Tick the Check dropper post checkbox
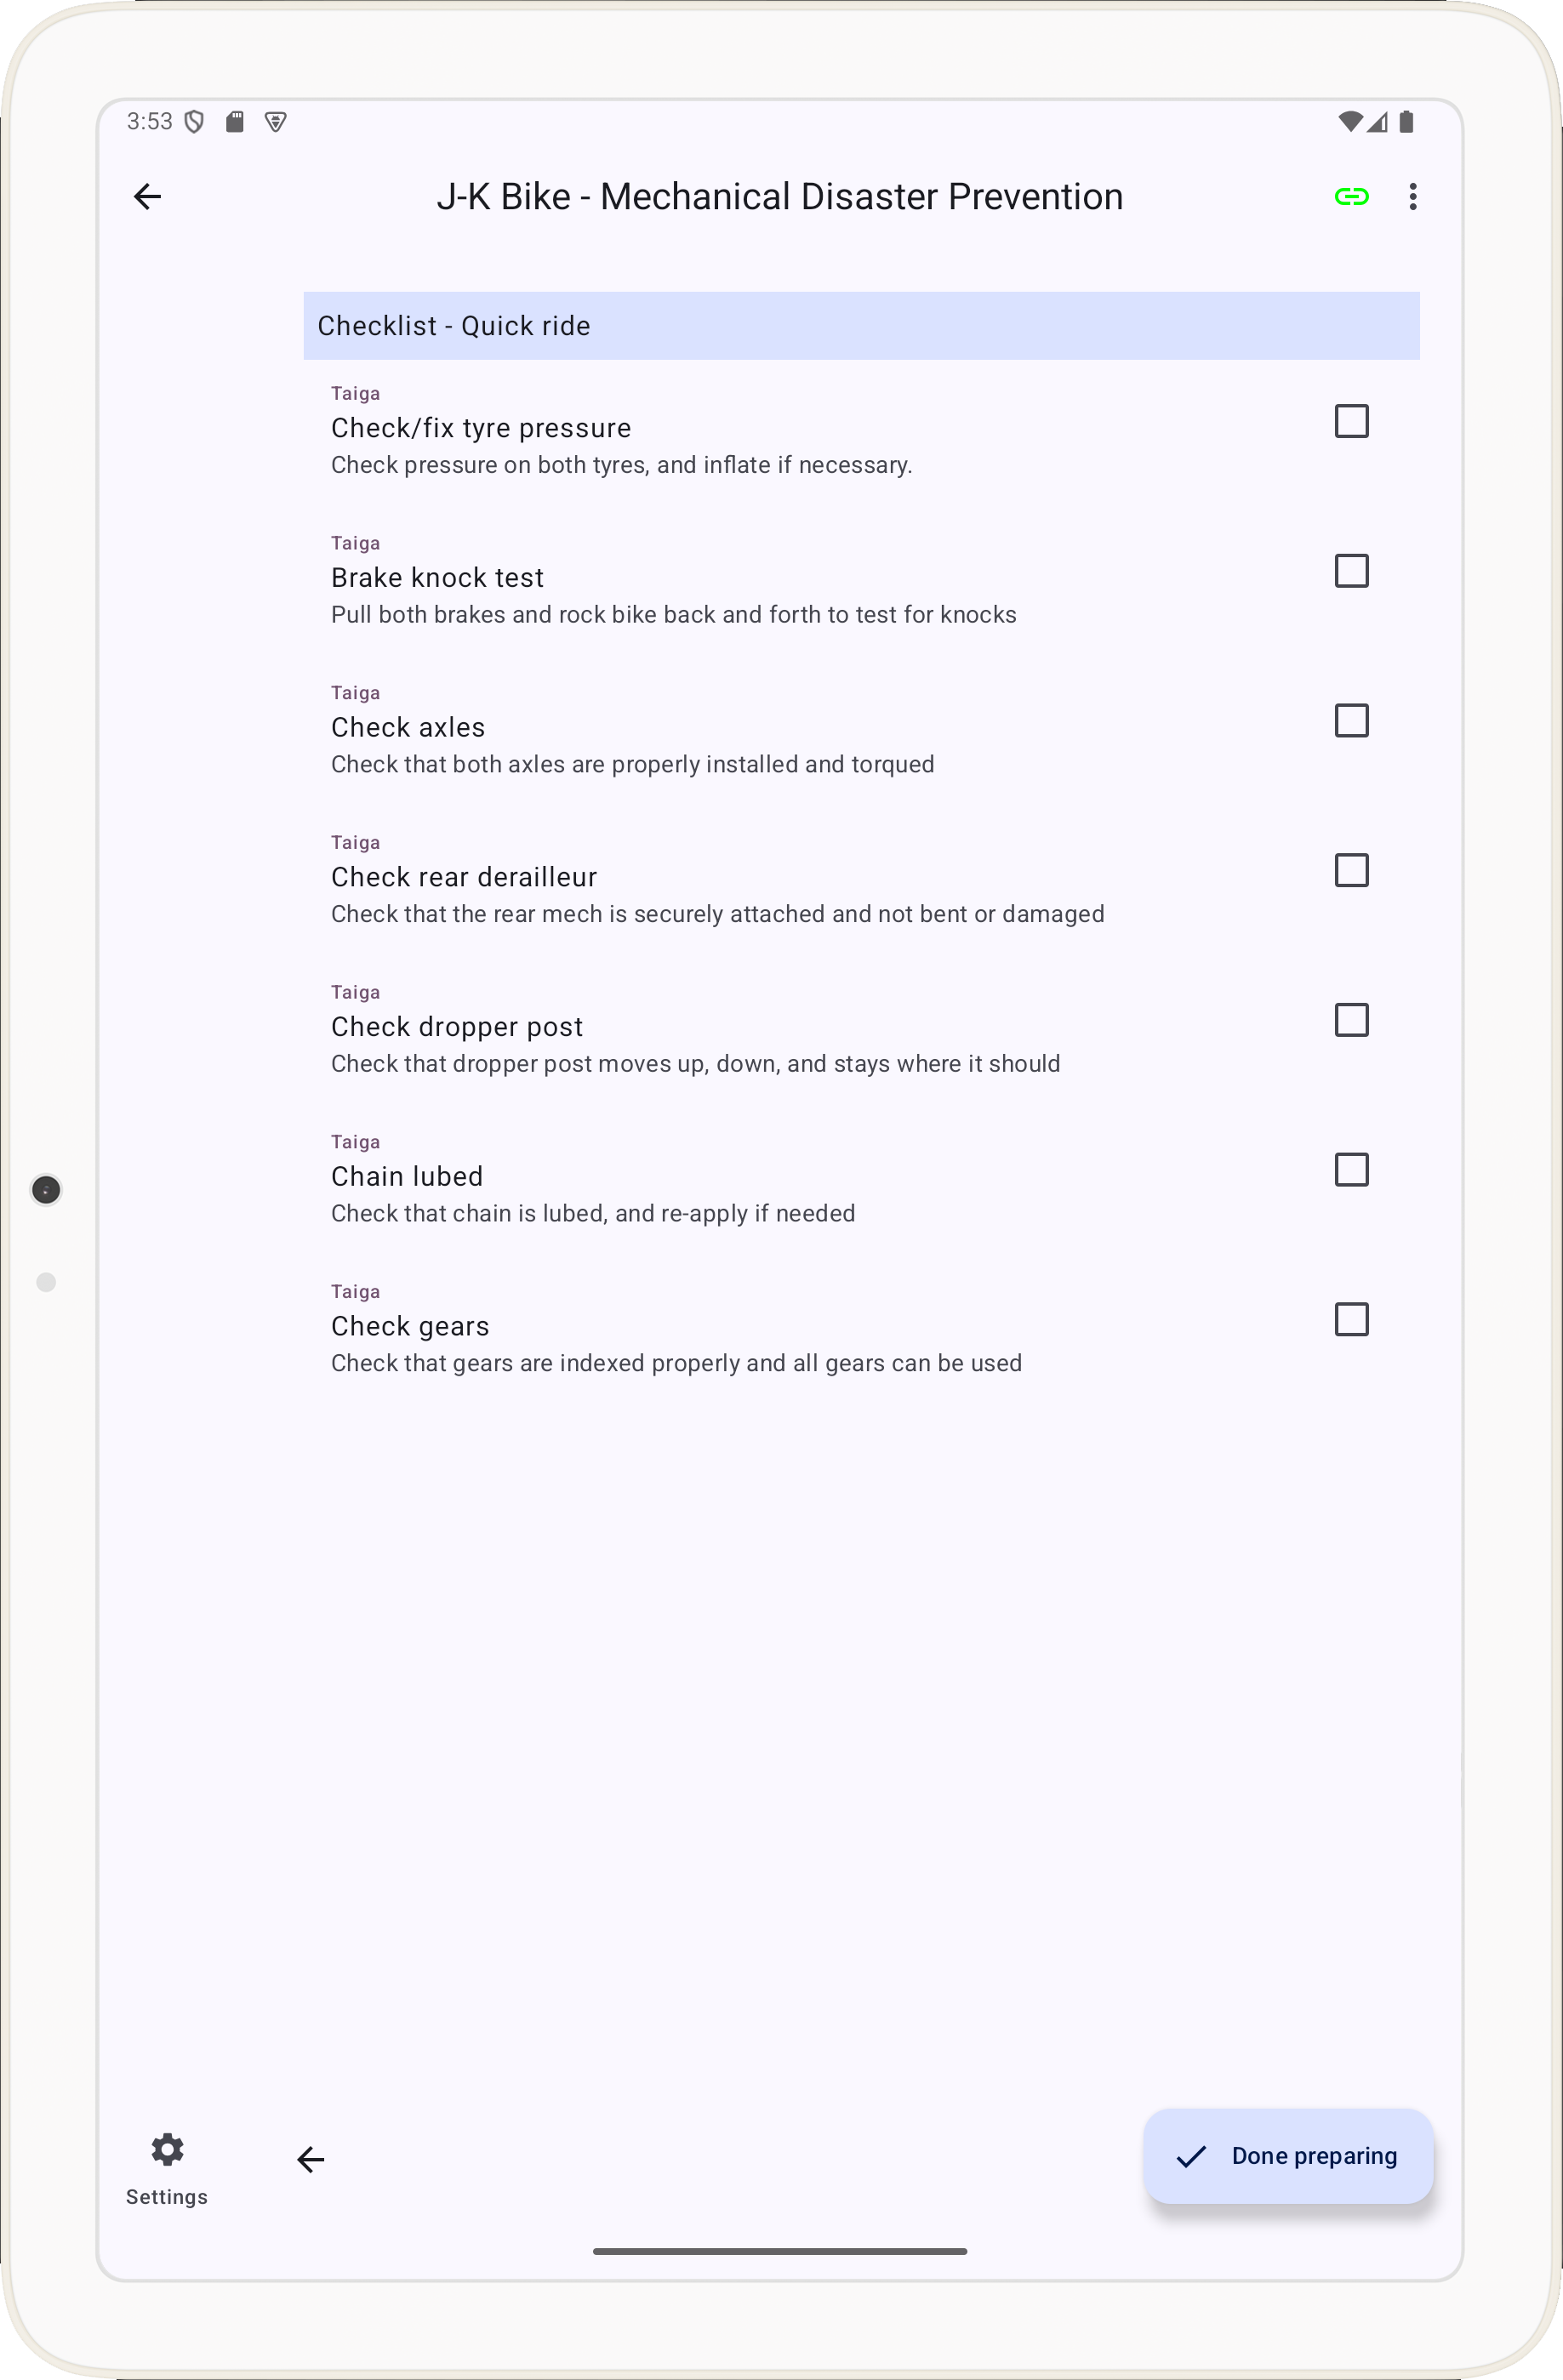 click(1351, 1020)
